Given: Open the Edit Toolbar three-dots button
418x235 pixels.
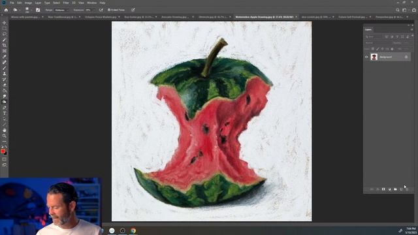Looking at the screenshot, I should 5,142.
